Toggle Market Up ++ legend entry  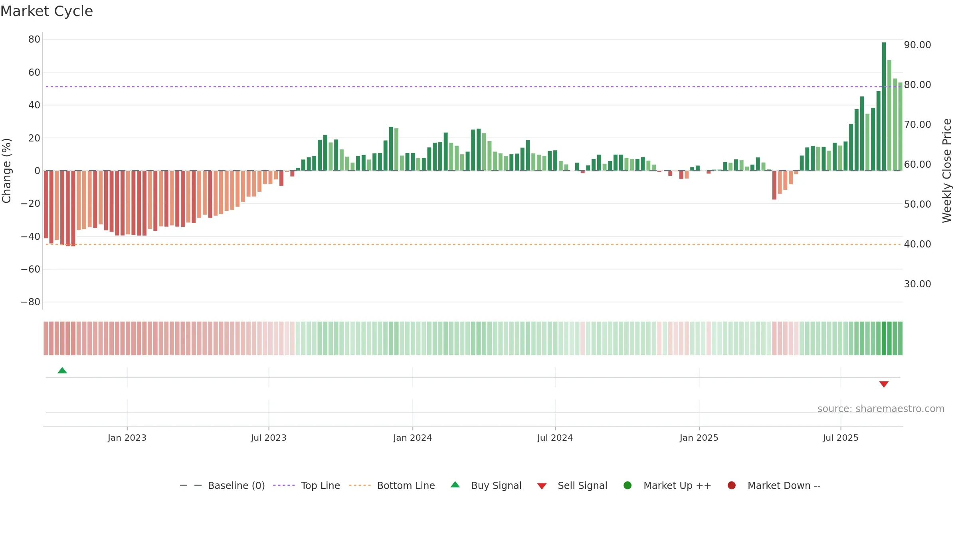667,486
